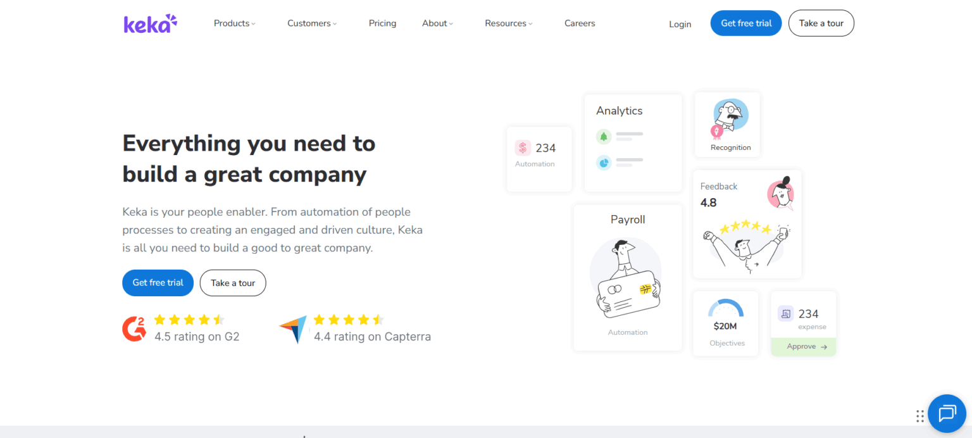972x438 pixels.
Task: Click the Objectives label
Action: click(727, 343)
